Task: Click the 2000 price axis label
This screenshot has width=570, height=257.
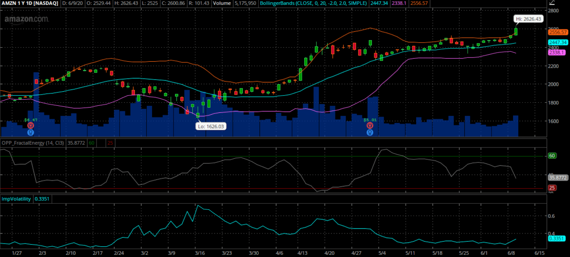Action: (554, 84)
